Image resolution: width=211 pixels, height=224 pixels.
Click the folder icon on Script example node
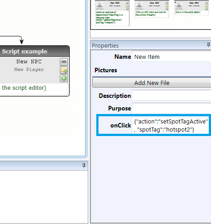click(64, 70)
